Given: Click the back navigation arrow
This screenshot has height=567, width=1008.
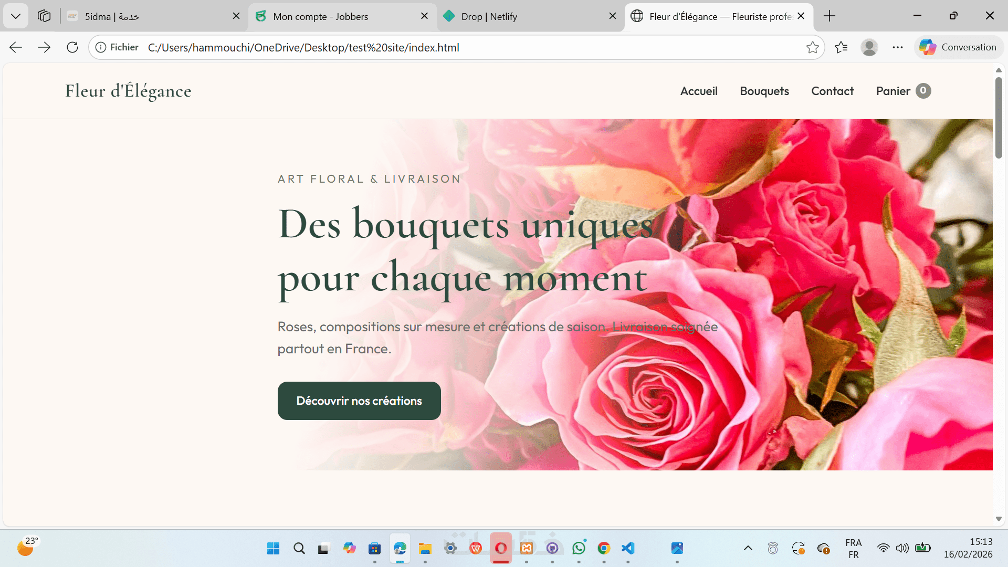Looking at the screenshot, I should pos(16,47).
